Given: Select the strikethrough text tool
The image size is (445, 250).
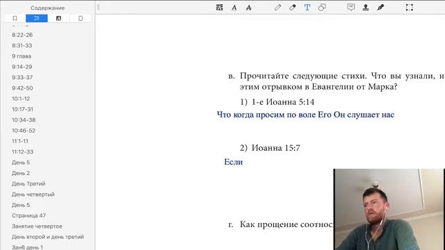Looking at the screenshot, I should coord(249,8).
